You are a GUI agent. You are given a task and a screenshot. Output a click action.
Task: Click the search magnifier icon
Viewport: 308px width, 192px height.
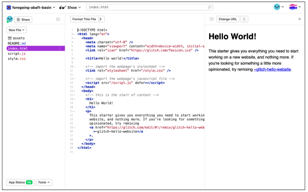tap(210, 7)
